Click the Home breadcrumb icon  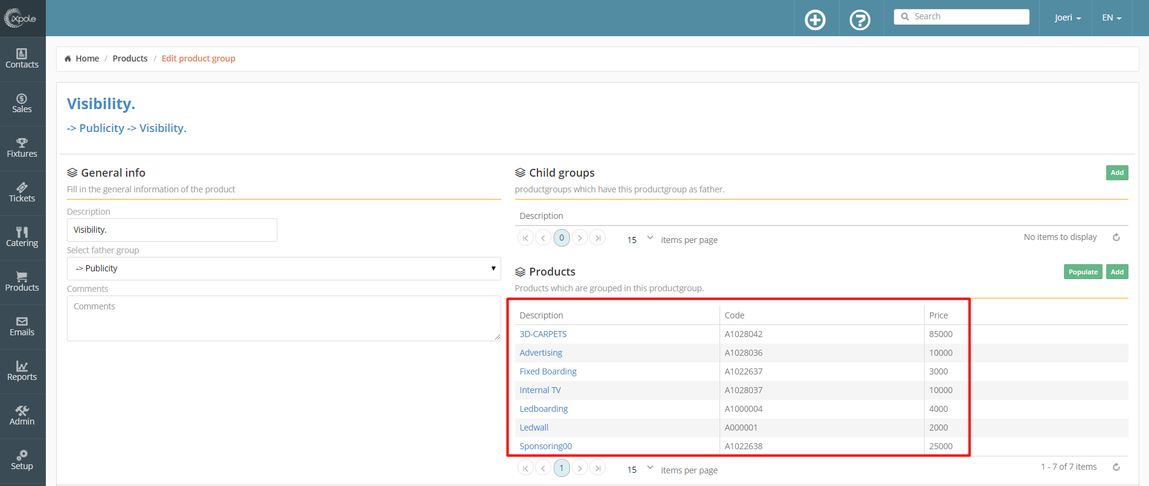click(68, 58)
